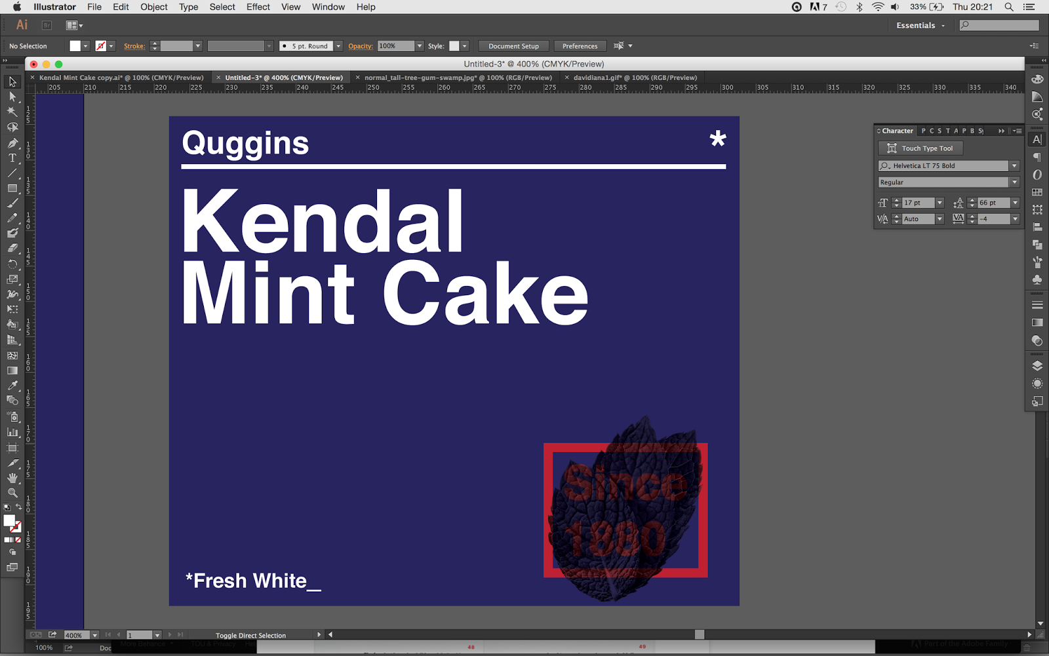1049x656 pixels.
Task: Select the Eraser tool
Action: click(12, 249)
